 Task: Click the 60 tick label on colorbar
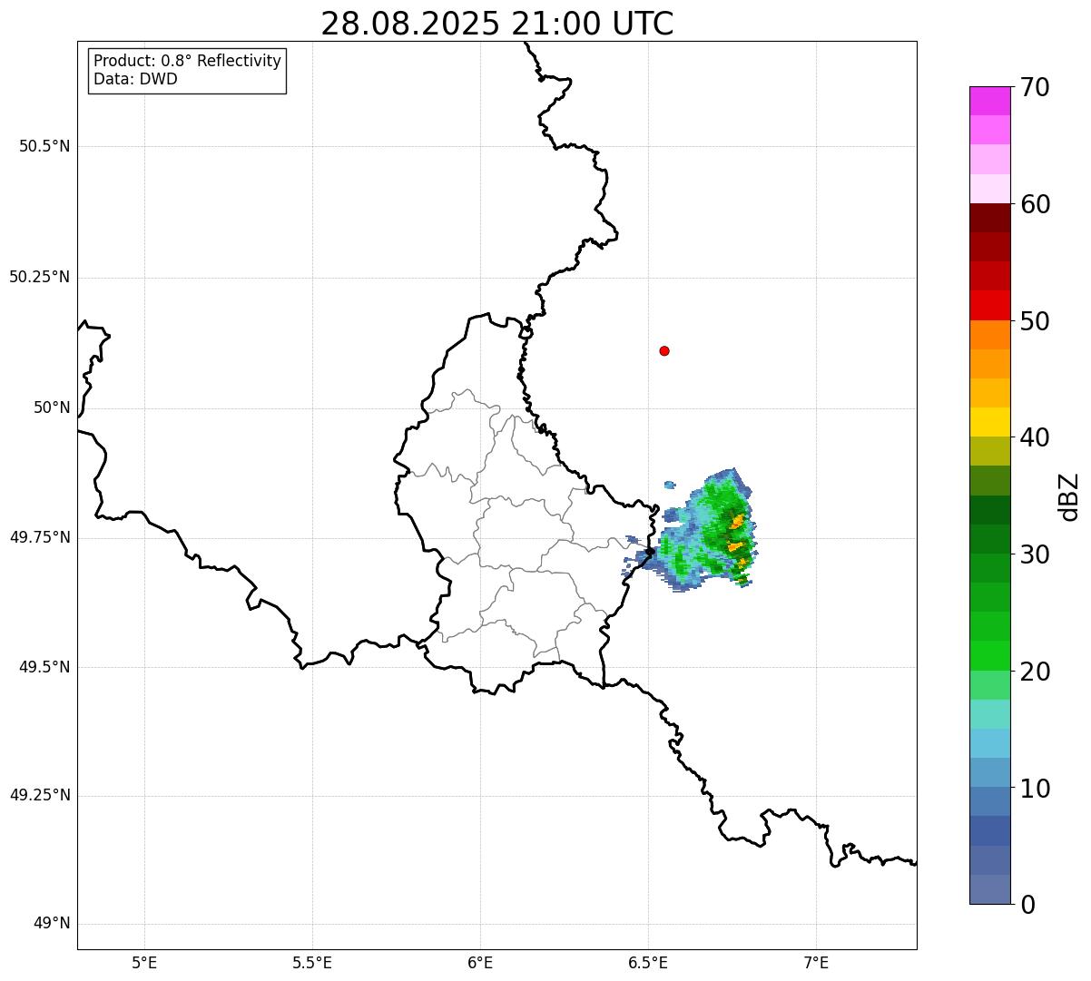tap(1035, 204)
